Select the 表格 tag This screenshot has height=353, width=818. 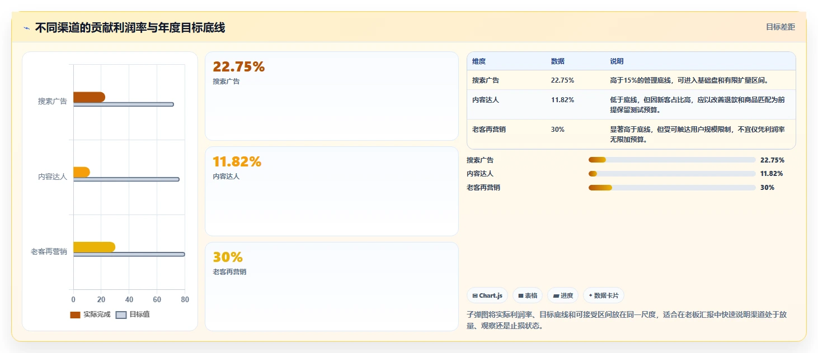point(528,295)
